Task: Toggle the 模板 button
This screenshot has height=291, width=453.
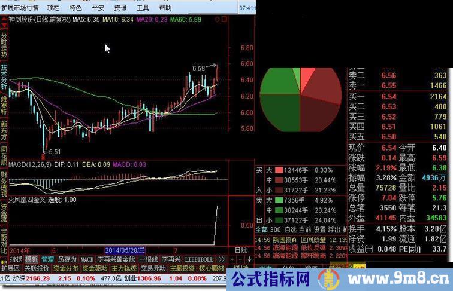Action: click(x=31, y=259)
